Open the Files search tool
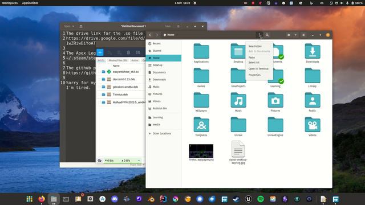The height and width of the screenshot is (205, 365). (267, 35)
